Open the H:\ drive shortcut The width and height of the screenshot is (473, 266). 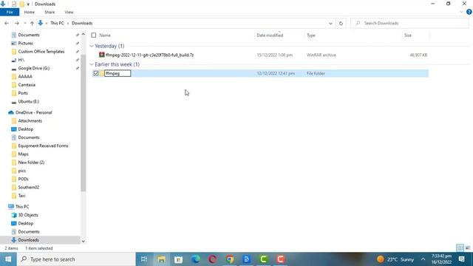(x=21, y=60)
